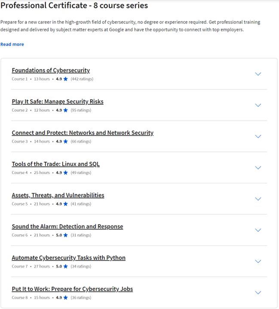Expand Connect and Protect course chevron
The height and width of the screenshot is (309, 279).
[258, 137]
